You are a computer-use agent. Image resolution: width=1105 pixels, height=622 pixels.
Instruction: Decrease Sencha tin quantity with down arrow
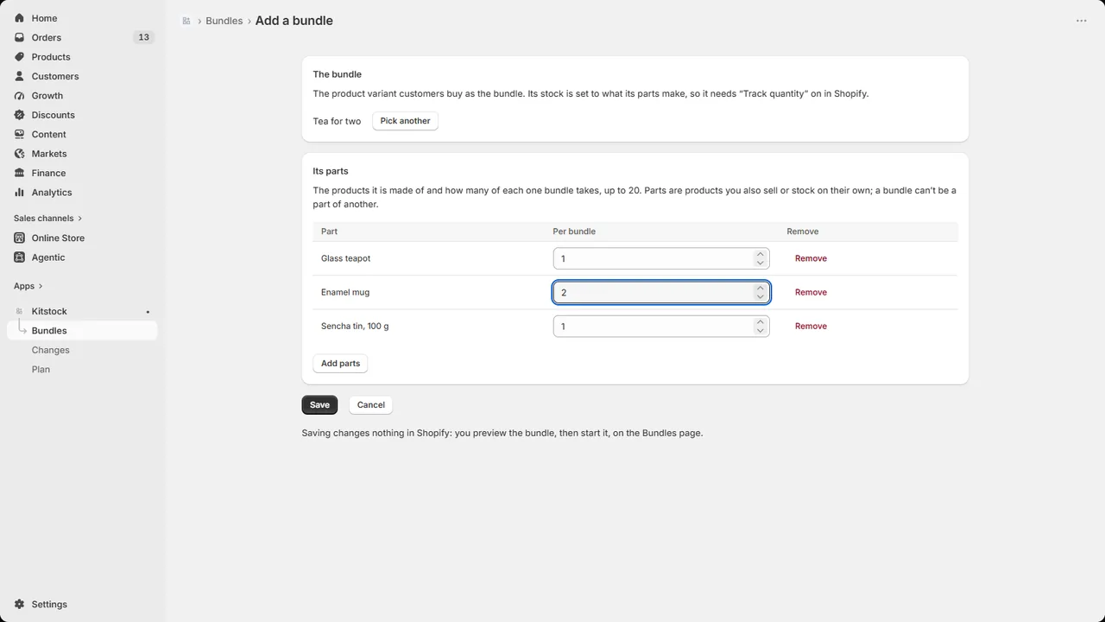pos(761,330)
